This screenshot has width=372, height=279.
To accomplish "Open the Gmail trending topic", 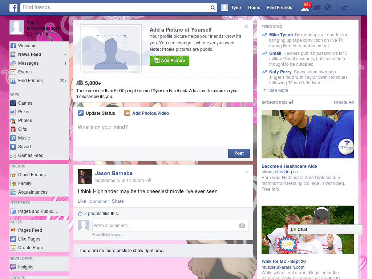I will point(275,53).
